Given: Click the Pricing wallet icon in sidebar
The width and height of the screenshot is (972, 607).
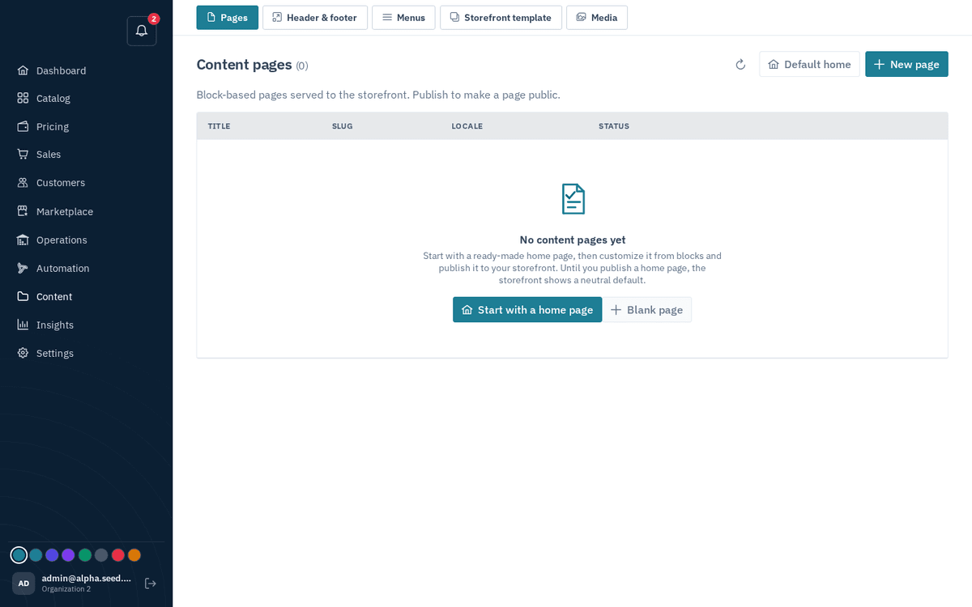Looking at the screenshot, I should click(x=23, y=126).
